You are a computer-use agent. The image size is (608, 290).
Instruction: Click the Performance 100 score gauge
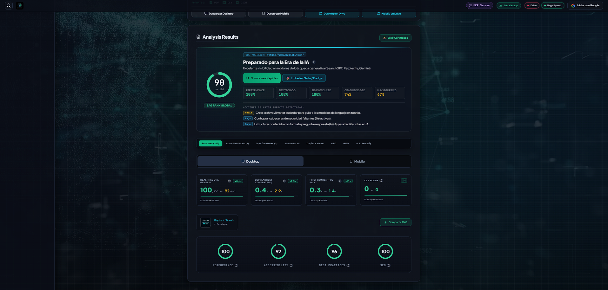pos(225,252)
